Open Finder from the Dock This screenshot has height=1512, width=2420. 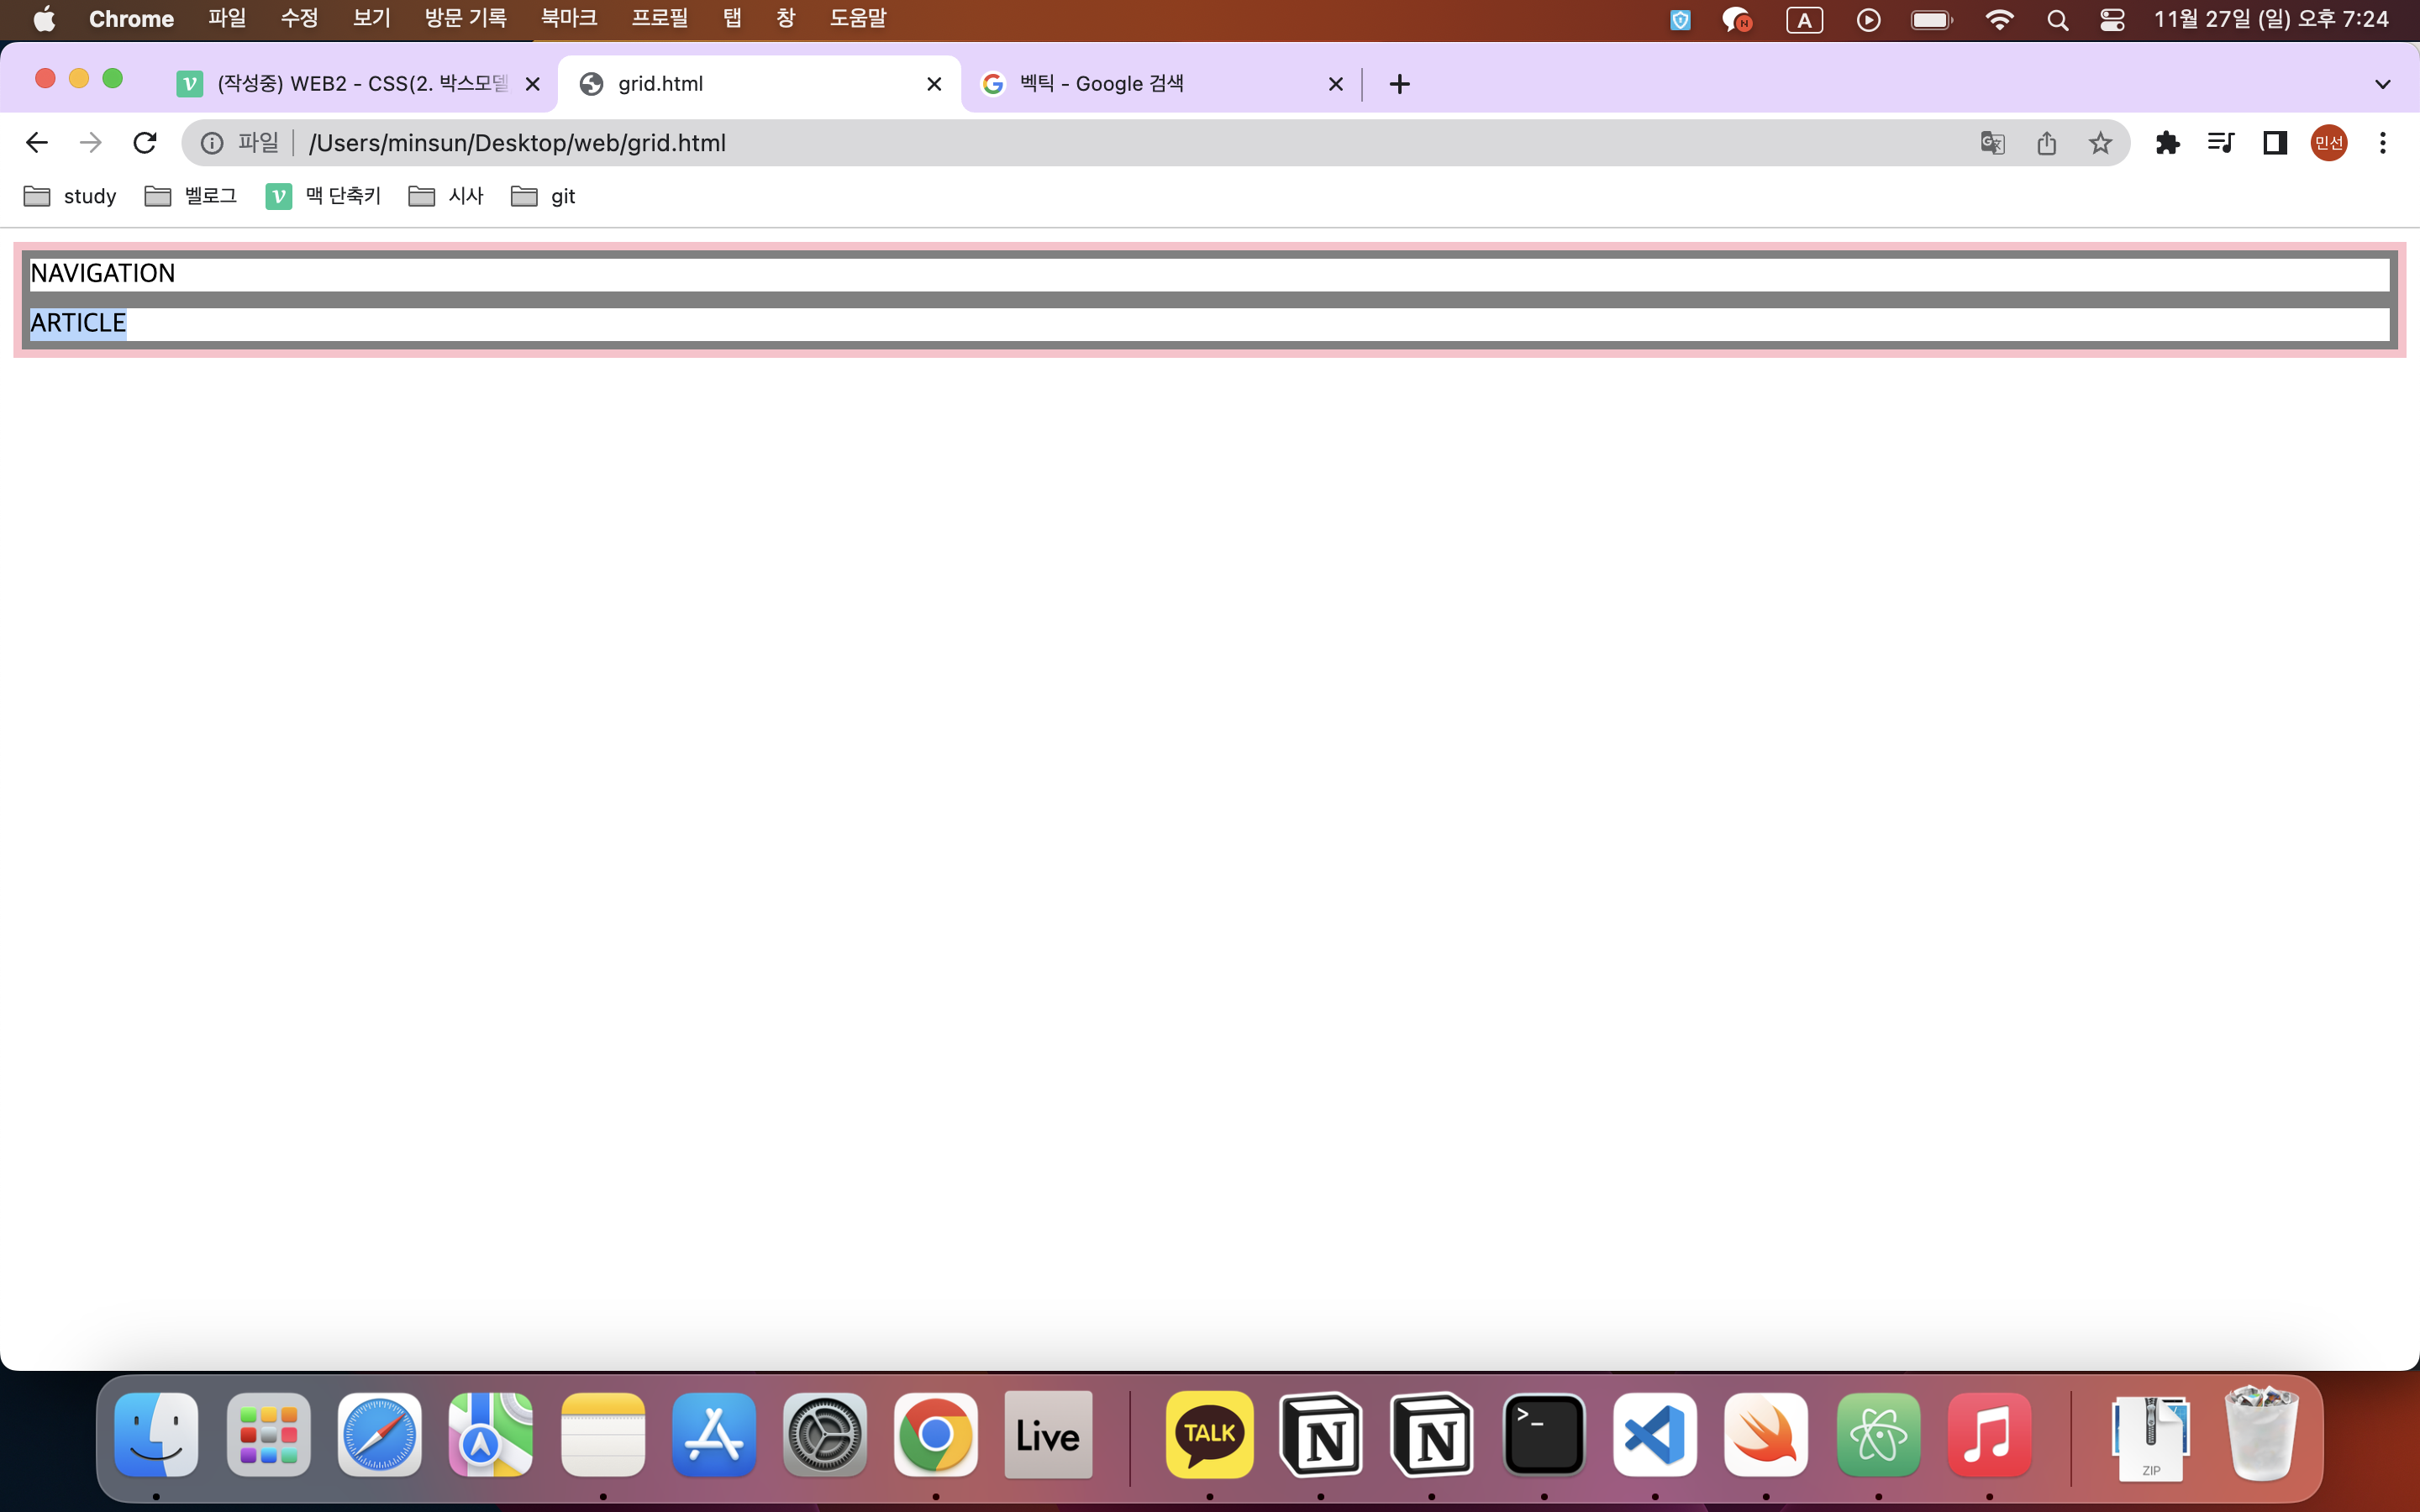156,1435
